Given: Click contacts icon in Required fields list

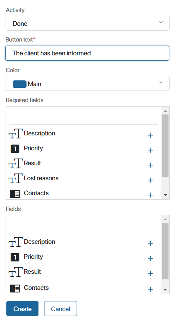Looking at the screenshot, I should pyautogui.click(x=15, y=194).
